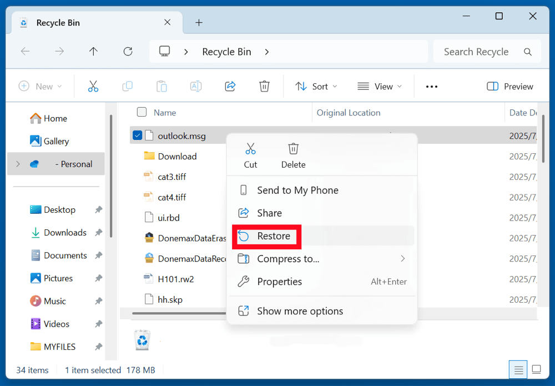This screenshot has height=386, width=555.
Task: Open the Rename icon on the toolbar
Action: point(195,86)
